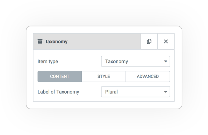Viewport: 208px width, 135px height.
Task: Click the gray taxonomy header bar
Action: click(87, 41)
